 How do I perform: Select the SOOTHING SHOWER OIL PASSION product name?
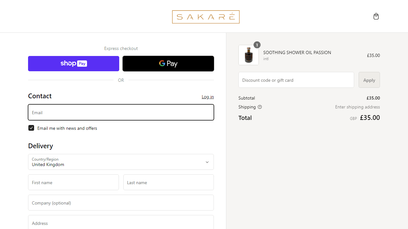coord(297,52)
